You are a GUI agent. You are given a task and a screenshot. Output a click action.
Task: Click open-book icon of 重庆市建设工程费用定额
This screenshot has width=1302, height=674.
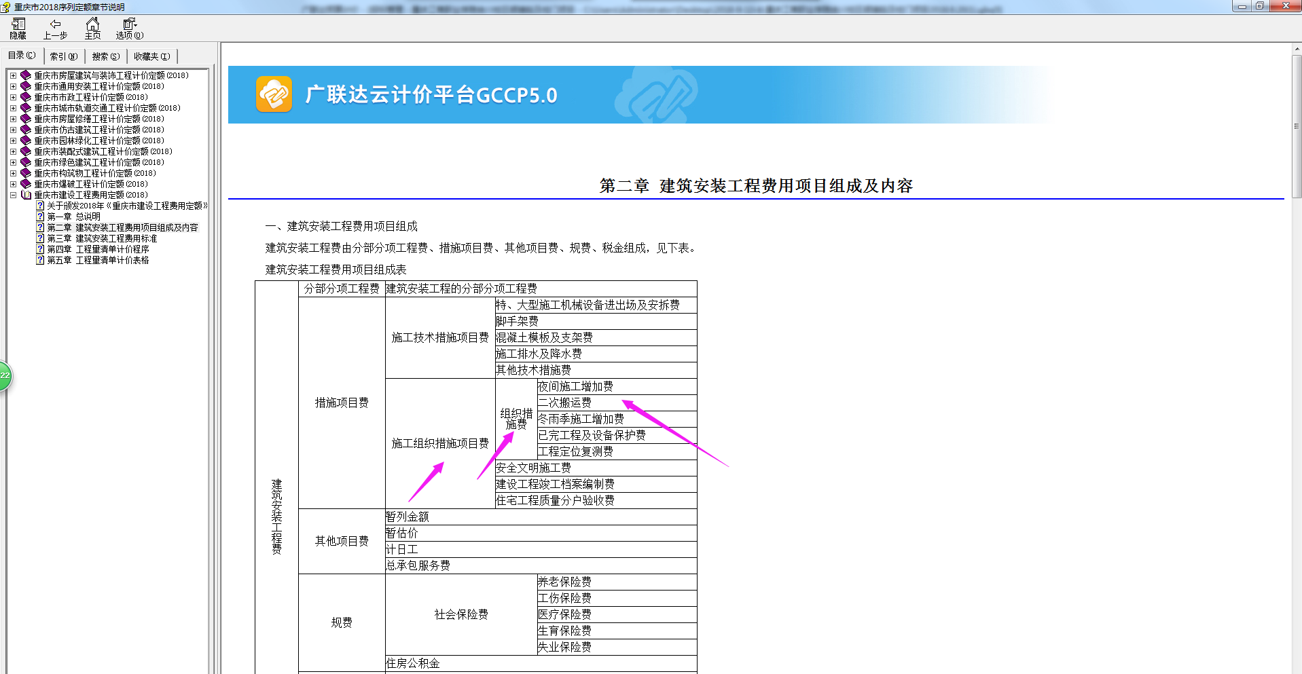(x=26, y=195)
